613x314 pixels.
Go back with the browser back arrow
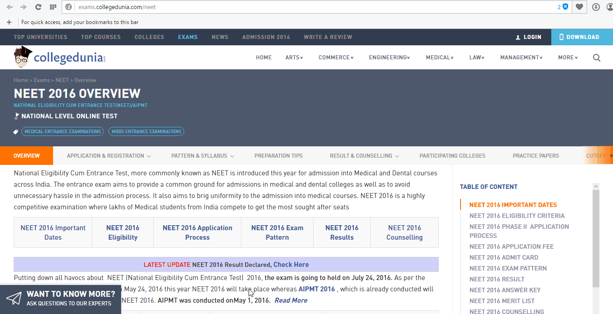[9, 7]
